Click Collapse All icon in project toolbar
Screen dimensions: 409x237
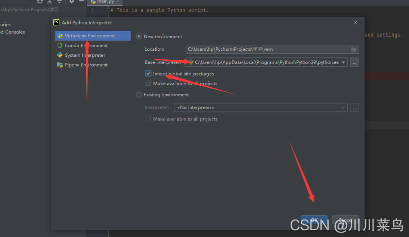coord(59,1)
